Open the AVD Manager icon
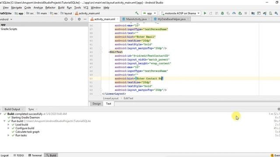 click(x=270, y=13)
